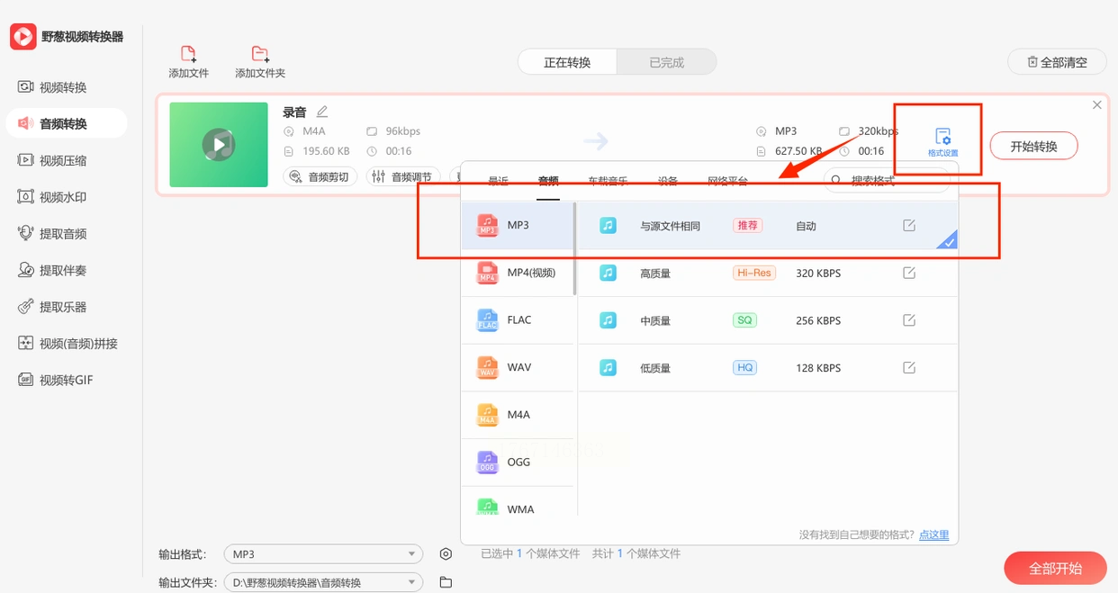Select MP4(视频) in the format list
This screenshot has height=593, width=1118.
(x=518, y=273)
